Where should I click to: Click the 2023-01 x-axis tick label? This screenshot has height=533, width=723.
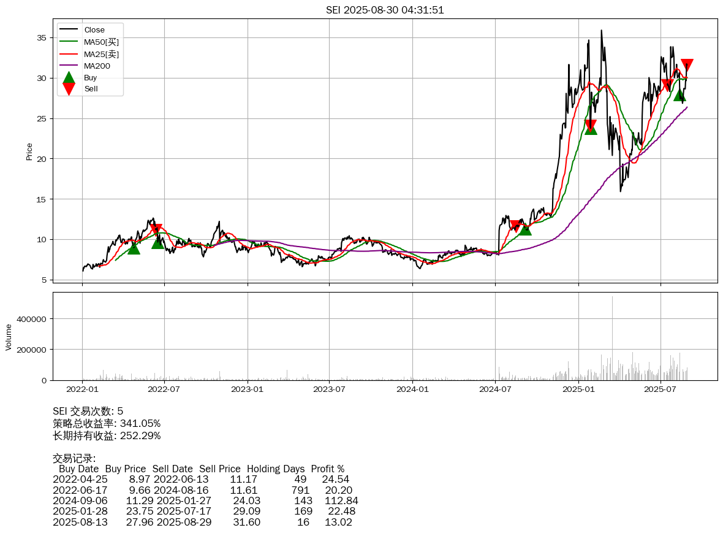[x=248, y=389]
